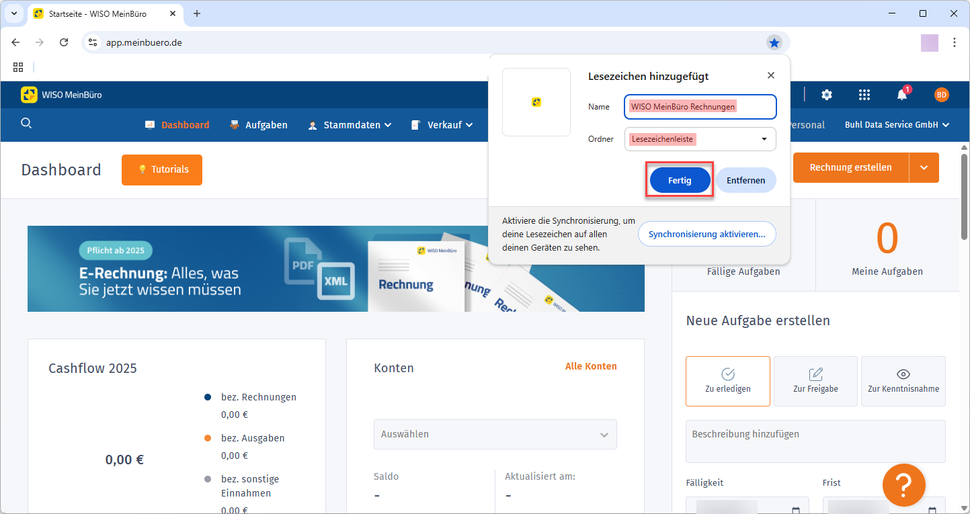
Task: Click the Fälligkeit calendar icon
Action: click(x=796, y=511)
